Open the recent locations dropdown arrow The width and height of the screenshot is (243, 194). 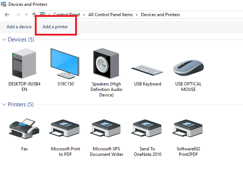[26, 15]
